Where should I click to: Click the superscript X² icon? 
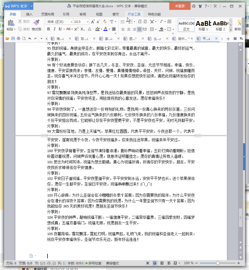point(76,29)
